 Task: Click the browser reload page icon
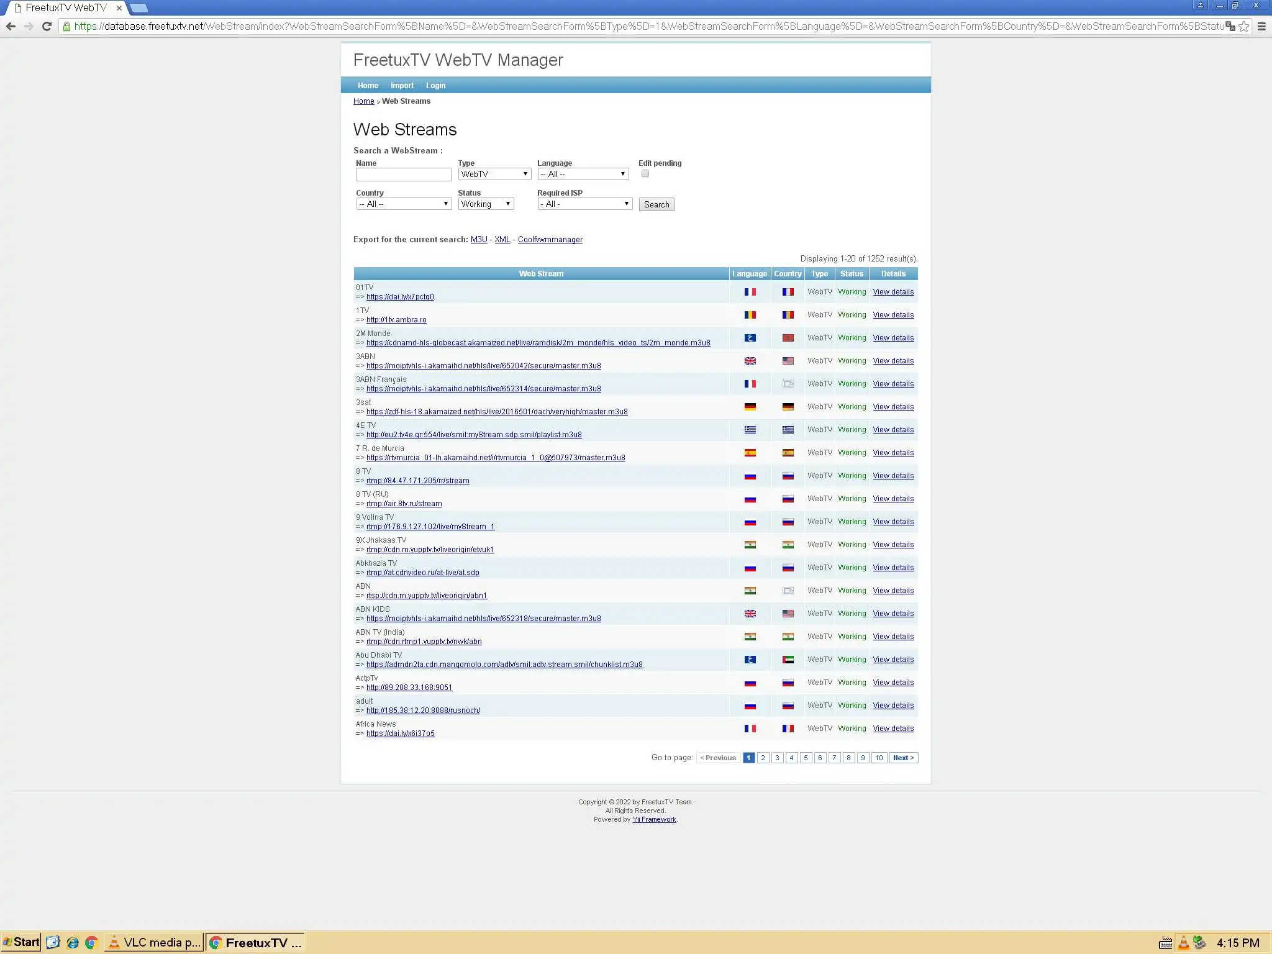tap(47, 26)
